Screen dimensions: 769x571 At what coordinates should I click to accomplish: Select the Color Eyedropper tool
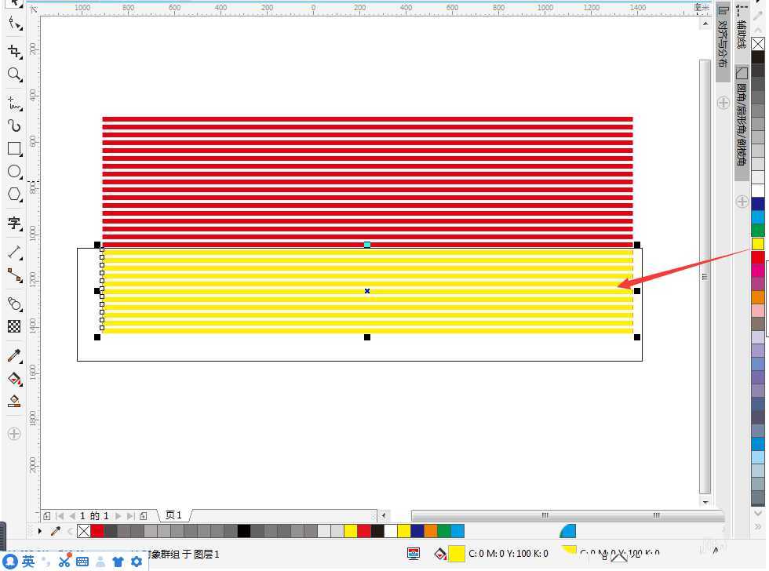coord(14,356)
